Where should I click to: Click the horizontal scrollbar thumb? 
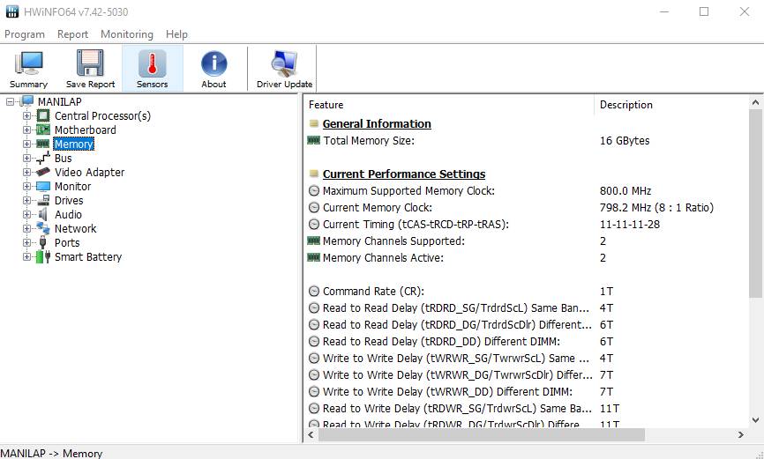(482, 434)
